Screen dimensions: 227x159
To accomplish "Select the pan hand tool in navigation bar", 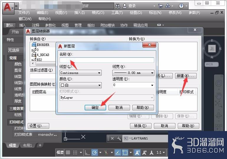I will pyautogui.click(x=219, y=95).
